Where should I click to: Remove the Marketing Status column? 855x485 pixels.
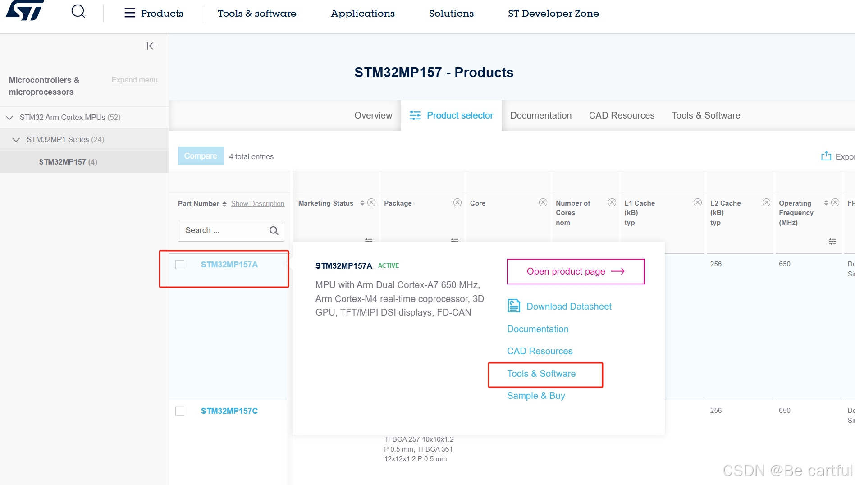click(371, 202)
